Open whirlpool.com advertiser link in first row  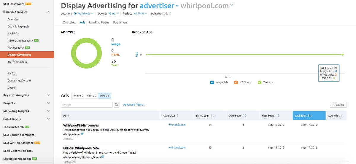pyautogui.click(x=177, y=125)
